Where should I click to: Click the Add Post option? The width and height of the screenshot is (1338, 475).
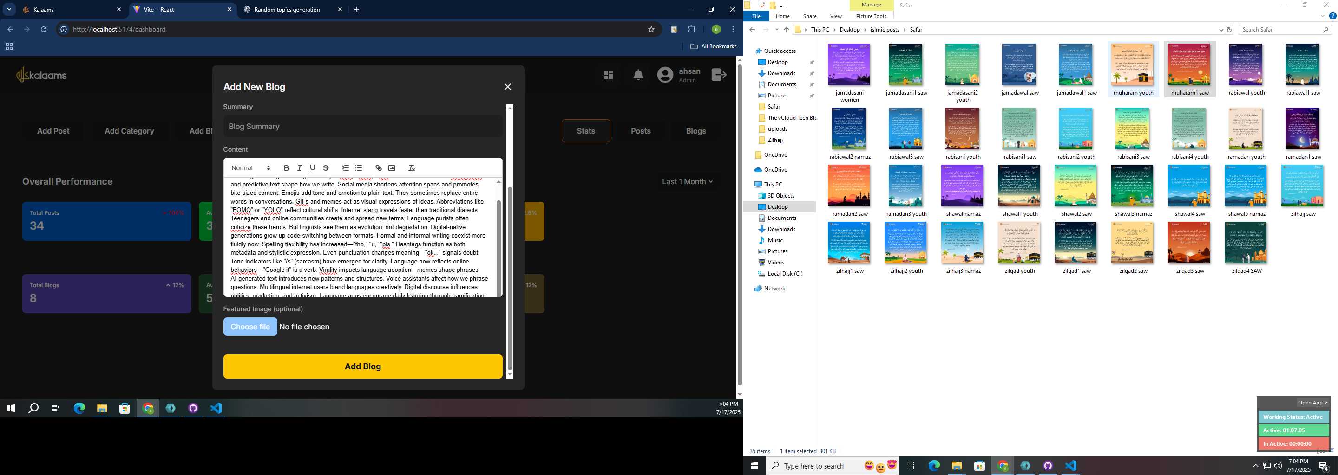tap(53, 131)
